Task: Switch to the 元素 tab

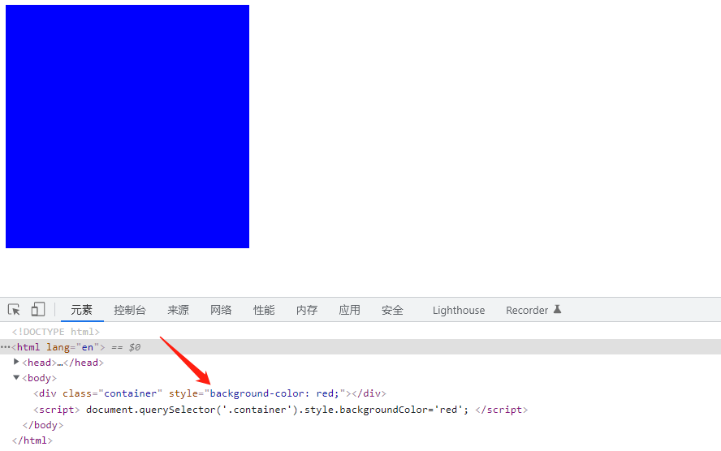Action: (81, 310)
